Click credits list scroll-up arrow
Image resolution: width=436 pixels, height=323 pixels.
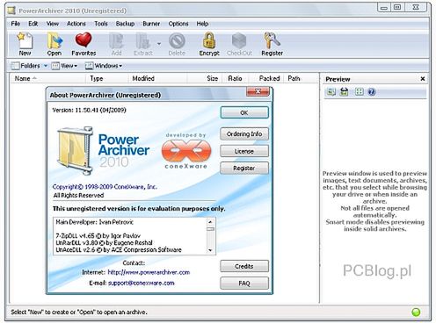(210, 222)
